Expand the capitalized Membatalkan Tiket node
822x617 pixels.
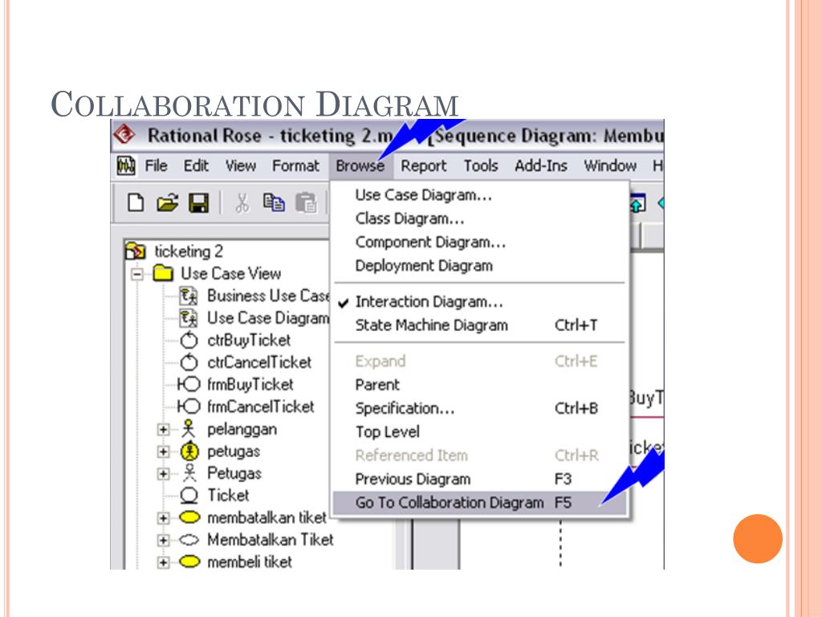(163, 541)
